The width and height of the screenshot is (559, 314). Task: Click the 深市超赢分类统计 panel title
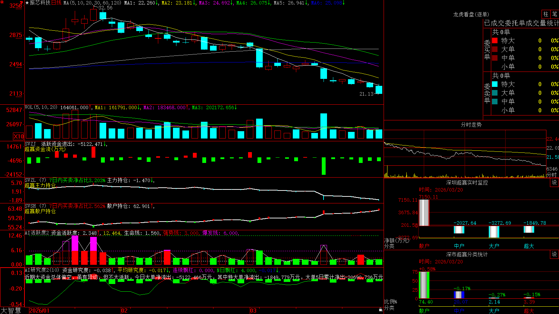(x=467, y=254)
